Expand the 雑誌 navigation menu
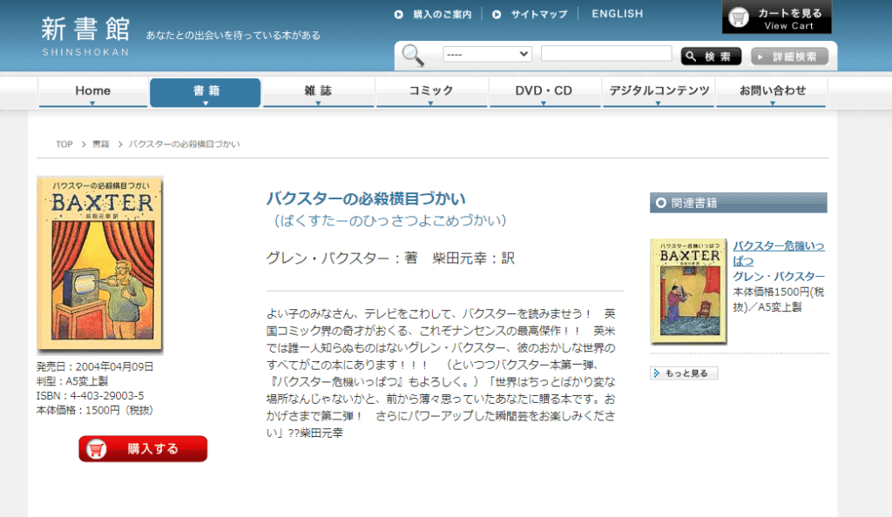Image resolution: width=892 pixels, height=517 pixels. (x=318, y=92)
